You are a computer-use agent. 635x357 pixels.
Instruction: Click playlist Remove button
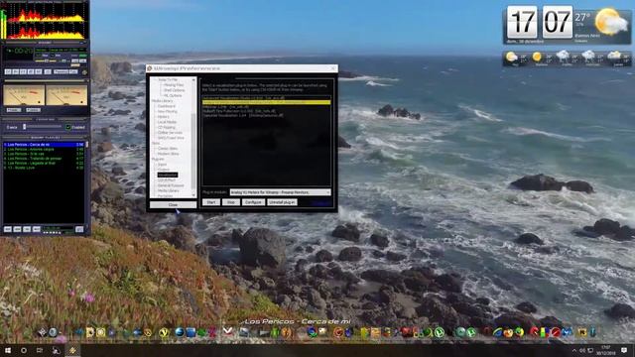tap(17, 229)
